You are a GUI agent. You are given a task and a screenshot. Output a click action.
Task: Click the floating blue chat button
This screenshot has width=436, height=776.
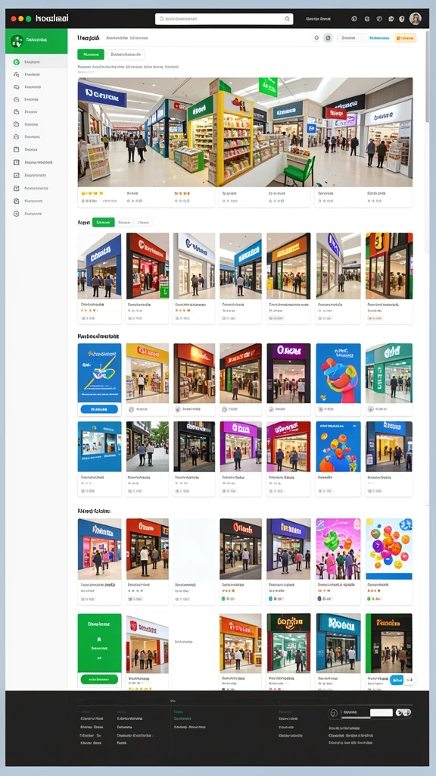click(x=397, y=680)
